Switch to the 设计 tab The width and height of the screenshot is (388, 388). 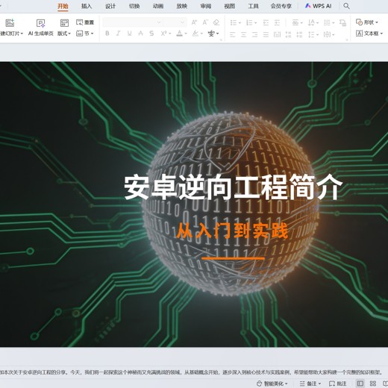click(x=110, y=6)
